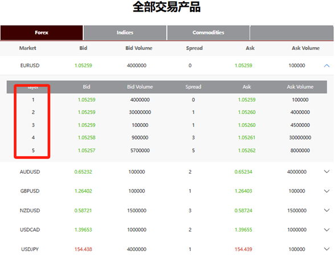Screen dimensions: 335x255
Task: Click GBPUSD bid price 1.26402
Action: tap(83, 191)
